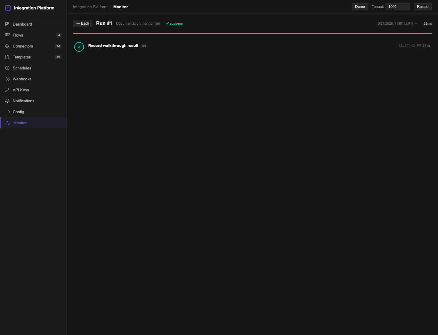
Task: Navigate to Templates
Action: coord(33,57)
